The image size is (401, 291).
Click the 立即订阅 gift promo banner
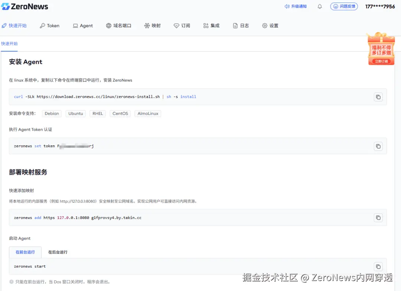click(x=381, y=49)
